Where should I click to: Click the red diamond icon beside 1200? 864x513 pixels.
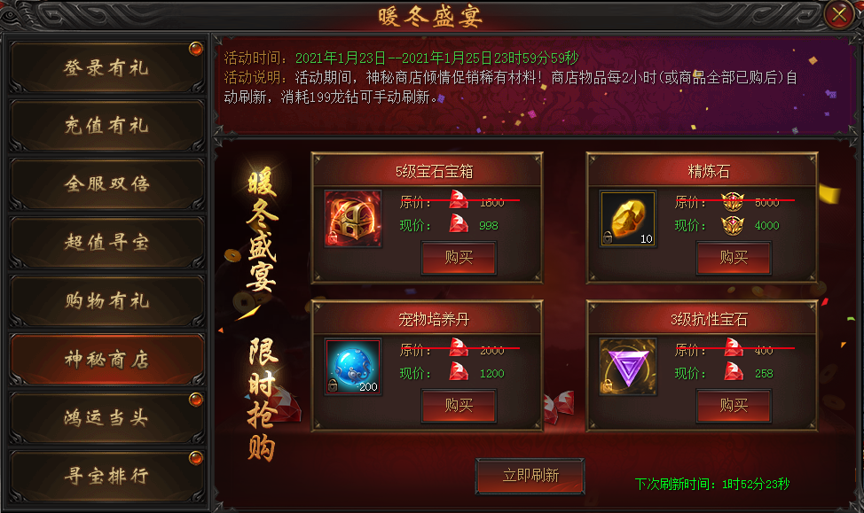click(x=459, y=371)
